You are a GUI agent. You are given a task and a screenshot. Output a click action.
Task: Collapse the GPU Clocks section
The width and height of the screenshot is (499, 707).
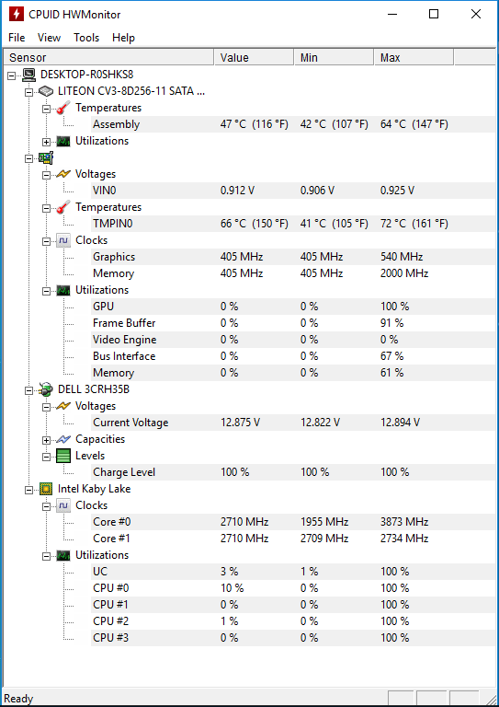[46, 241]
